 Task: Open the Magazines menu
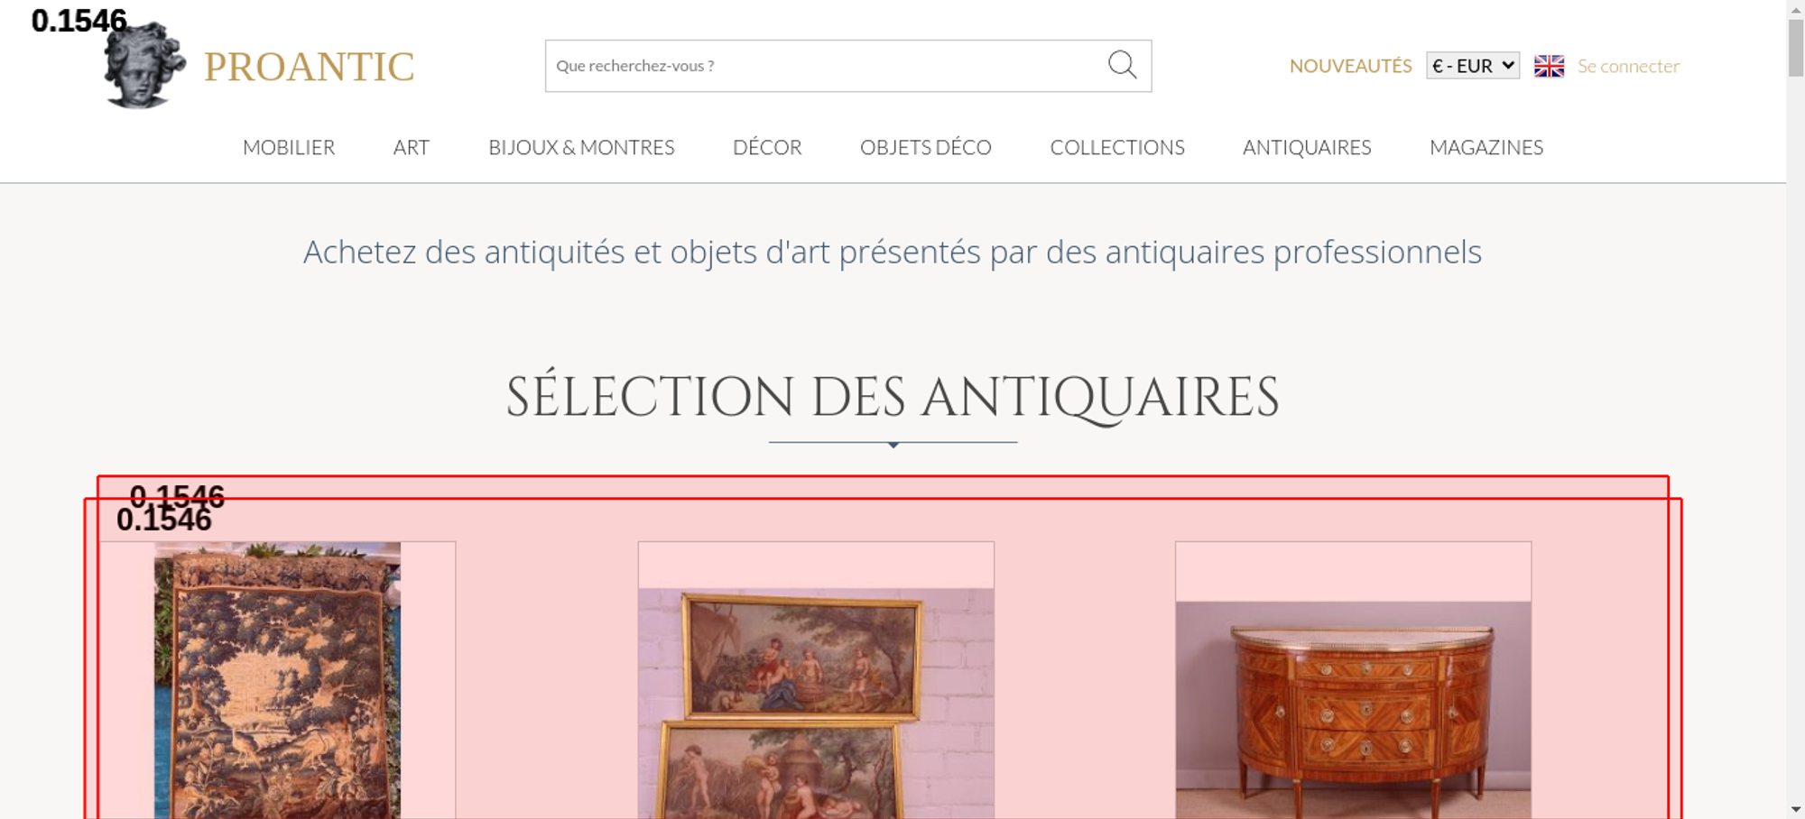tap(1486, 147)
